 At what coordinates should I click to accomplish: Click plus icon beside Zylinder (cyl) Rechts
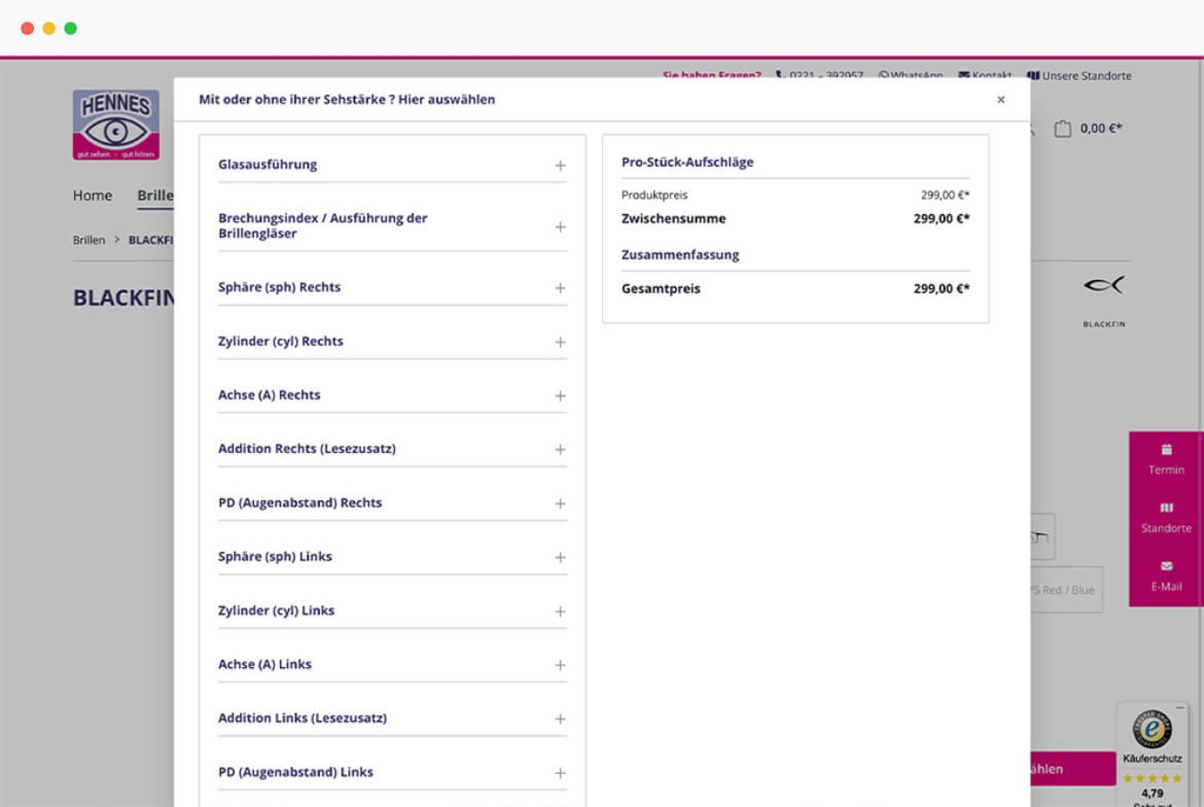click(560, 342)
